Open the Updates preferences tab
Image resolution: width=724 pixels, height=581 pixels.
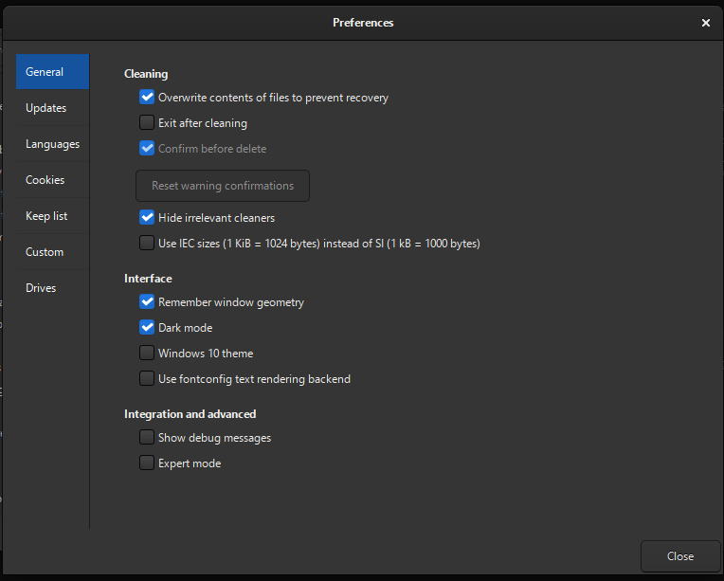[x=52, y=108]
